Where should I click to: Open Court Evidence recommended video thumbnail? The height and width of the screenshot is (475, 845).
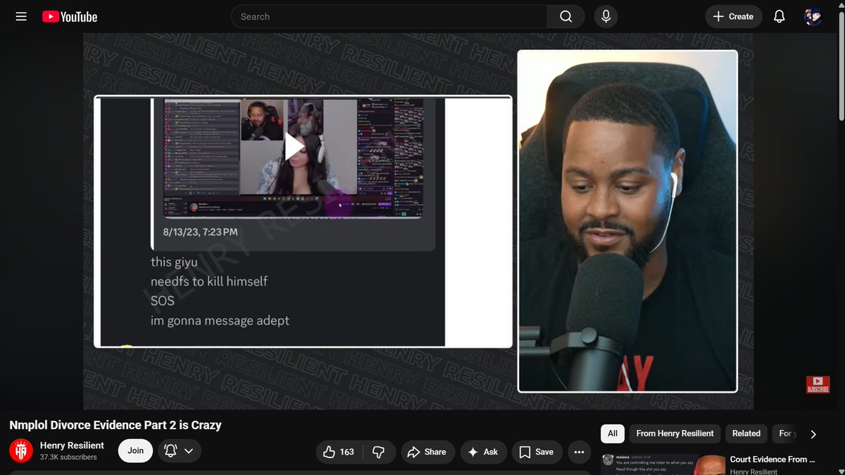click(x=662, y=464)
